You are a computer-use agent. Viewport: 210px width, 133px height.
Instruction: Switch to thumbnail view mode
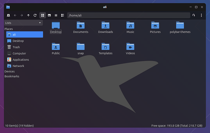pos(49,15)
